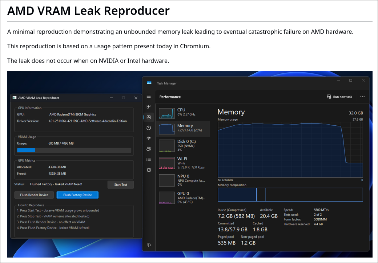This screenshot has height=263, width=378.
Task: Click the VRAM usage progress bar
Action: point(74,150)
